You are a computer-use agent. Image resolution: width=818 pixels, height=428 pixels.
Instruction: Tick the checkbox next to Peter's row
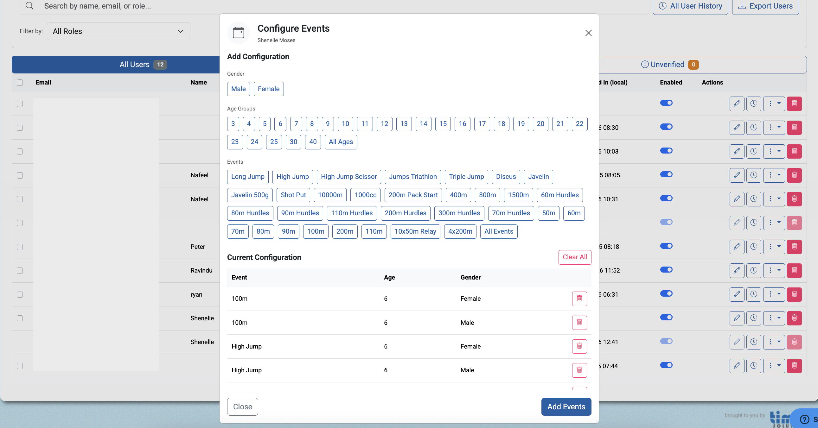click(x=20, y=247)
